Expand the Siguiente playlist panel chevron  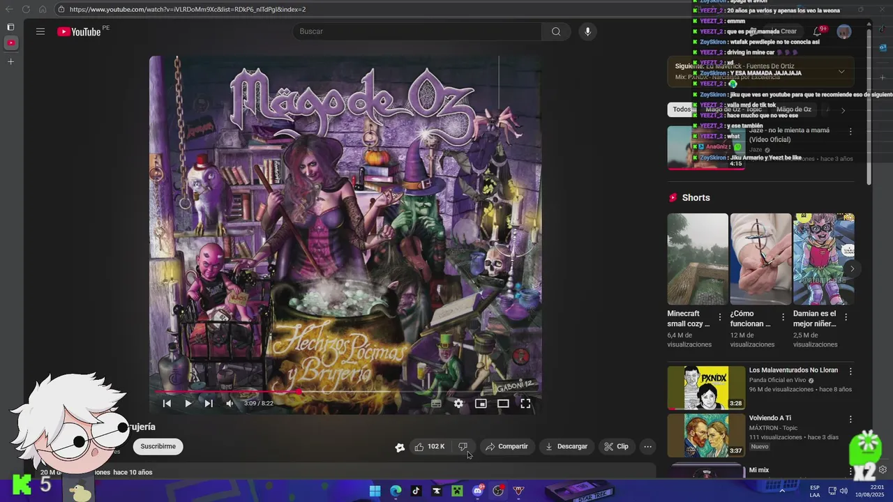click(x=841, y=71)
